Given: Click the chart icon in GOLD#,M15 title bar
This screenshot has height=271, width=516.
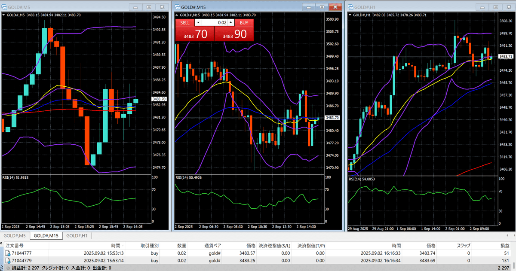Looking at the screenshot, I should pyautogui.click(x=178, y=6).
